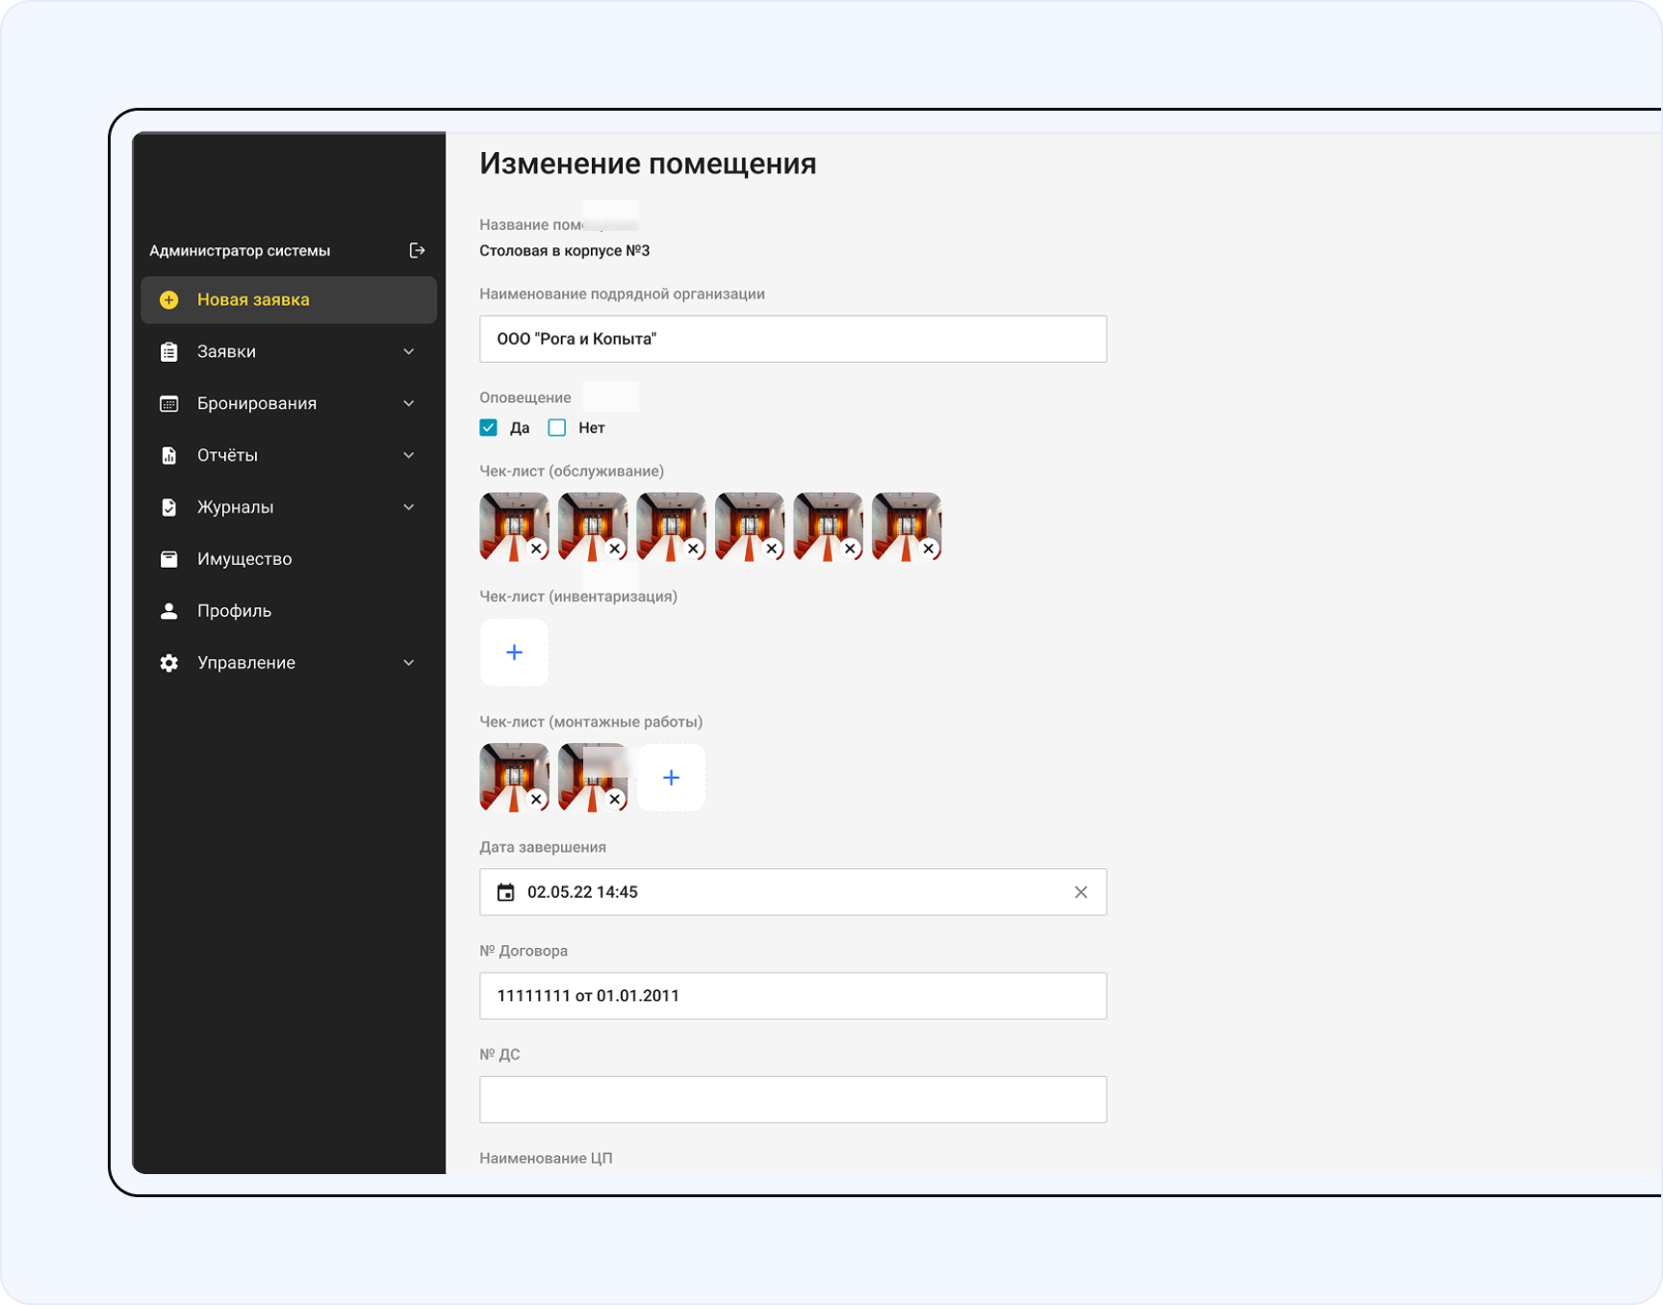Viewport: 1663px width, 1305px height.
Task: Click the Дата завершения date field
Action: point(793,892)
